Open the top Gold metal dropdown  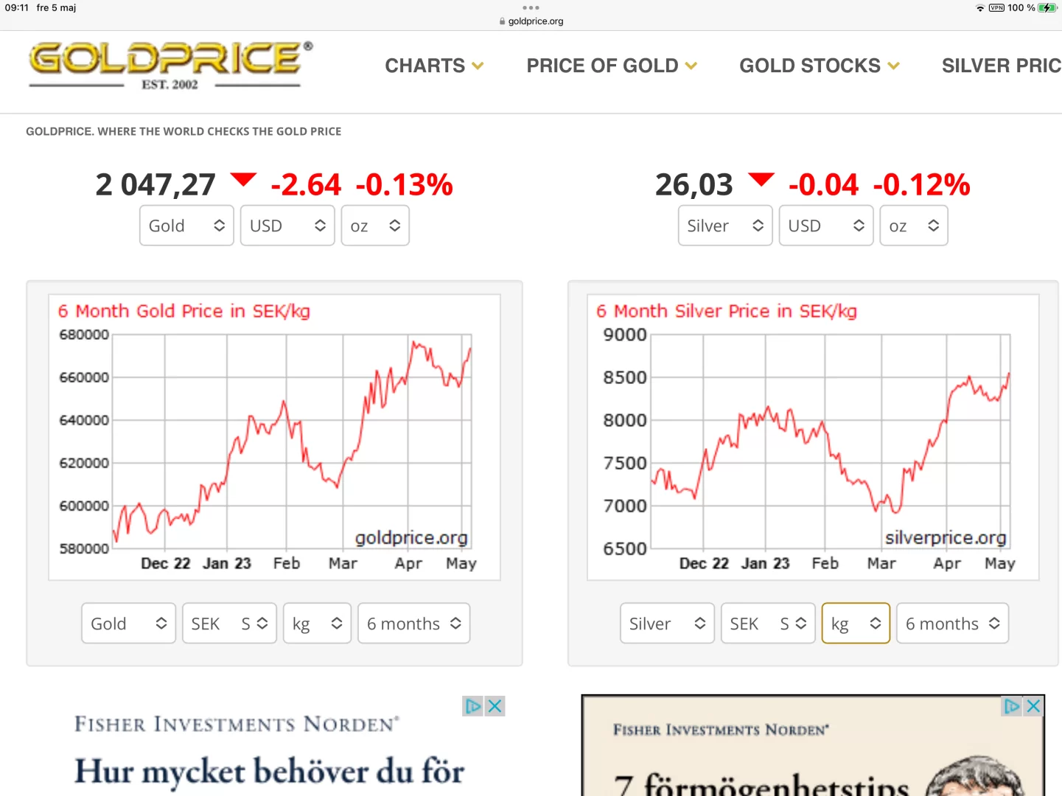186,226
